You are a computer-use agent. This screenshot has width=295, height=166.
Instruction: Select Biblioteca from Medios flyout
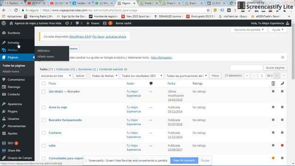44,51
